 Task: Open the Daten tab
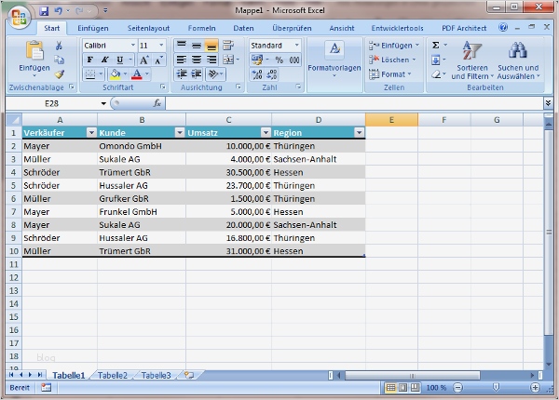[243, 28]
